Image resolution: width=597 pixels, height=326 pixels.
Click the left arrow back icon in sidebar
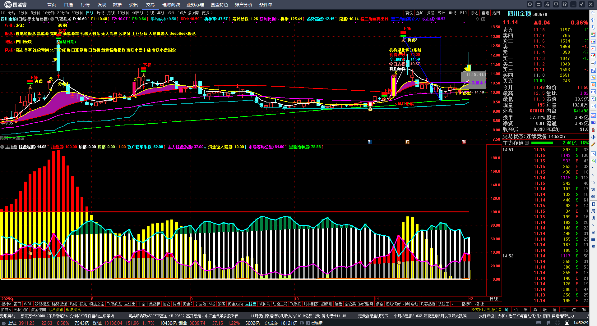593,13
